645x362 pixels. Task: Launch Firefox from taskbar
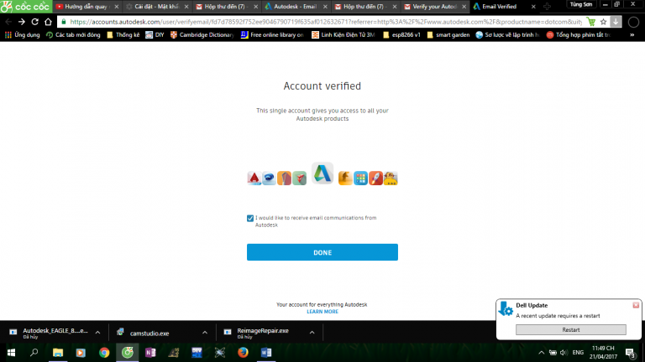(243, 353)
